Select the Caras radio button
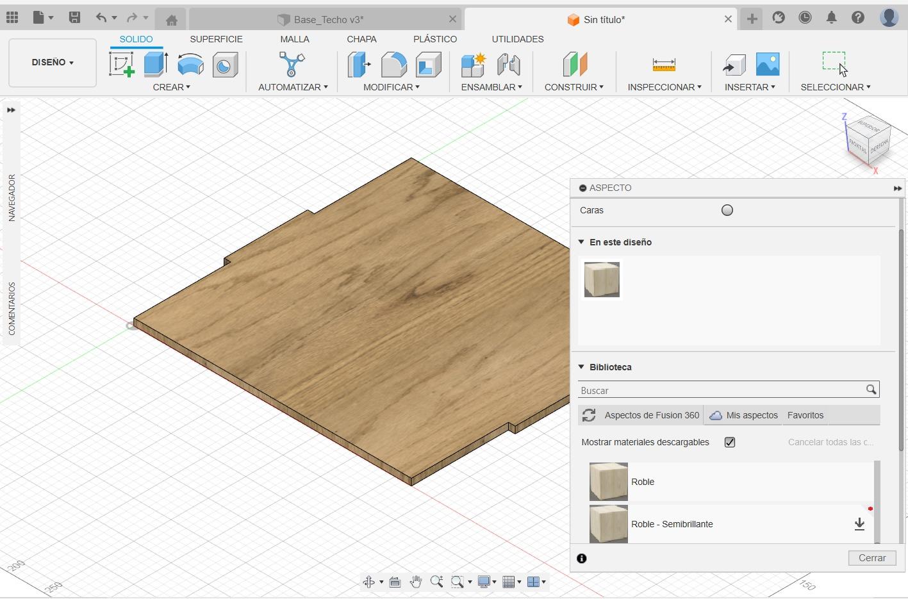The height and width of the screenshot is (599, 908). coord(727,210)
